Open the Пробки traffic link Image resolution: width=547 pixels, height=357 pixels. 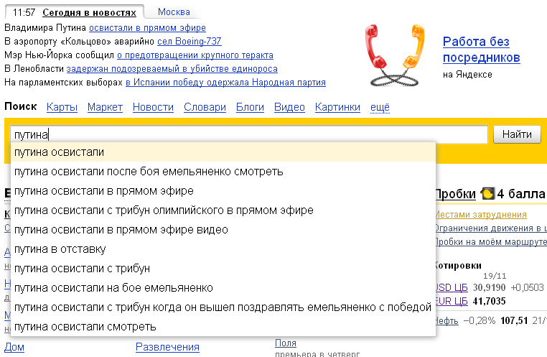(456, 194)
